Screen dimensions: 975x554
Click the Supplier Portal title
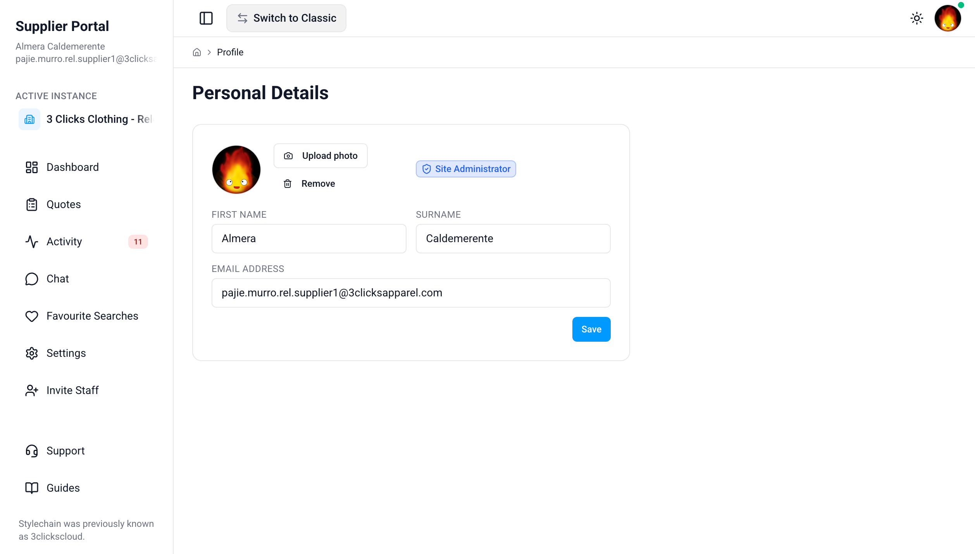[x=62, y=26]
